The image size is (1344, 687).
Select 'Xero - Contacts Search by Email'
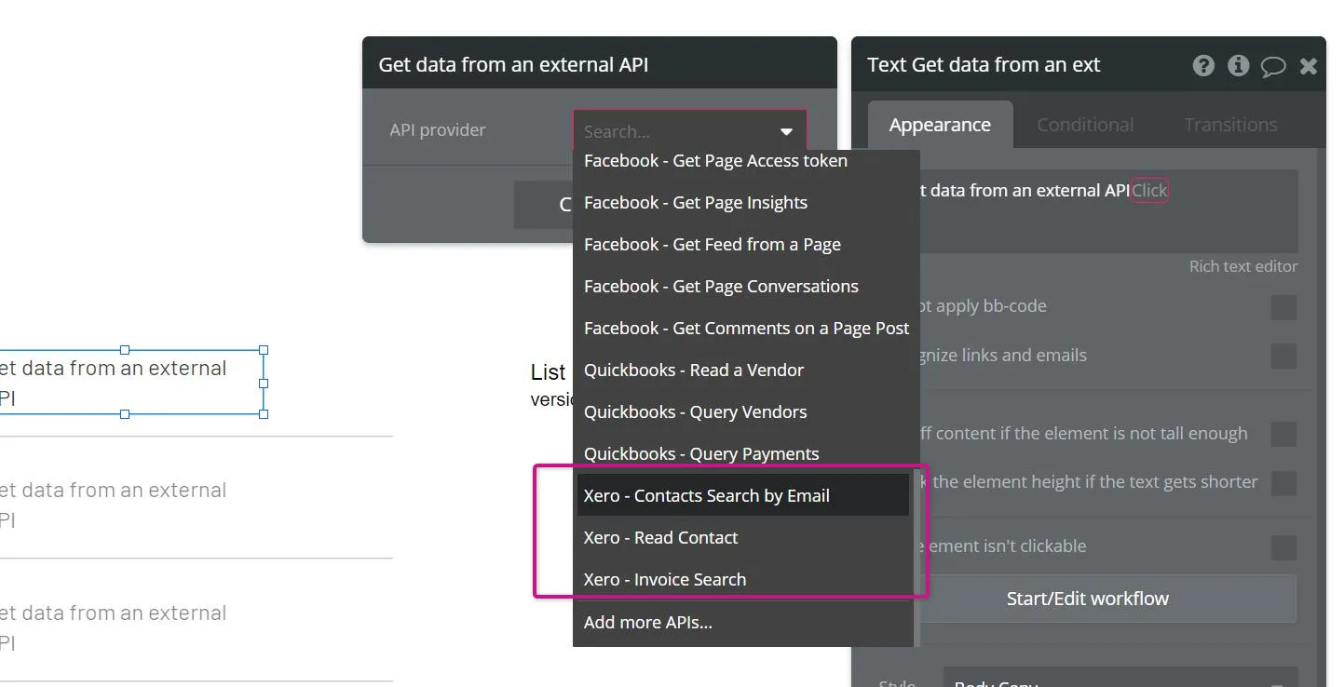(741, 495)
